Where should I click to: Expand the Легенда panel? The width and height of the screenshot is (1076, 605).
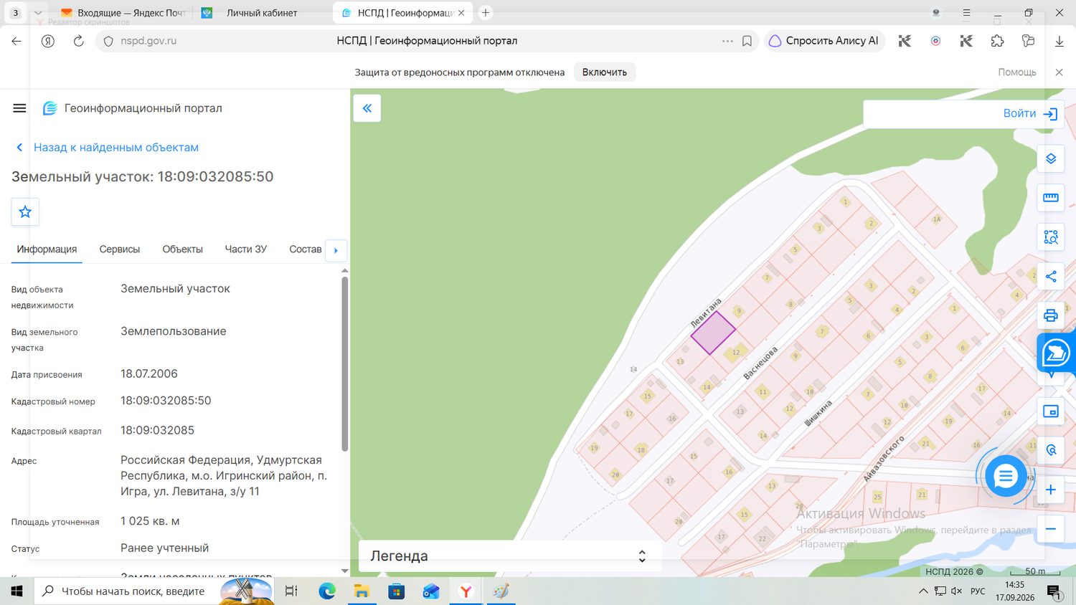(x=510, y=556)
